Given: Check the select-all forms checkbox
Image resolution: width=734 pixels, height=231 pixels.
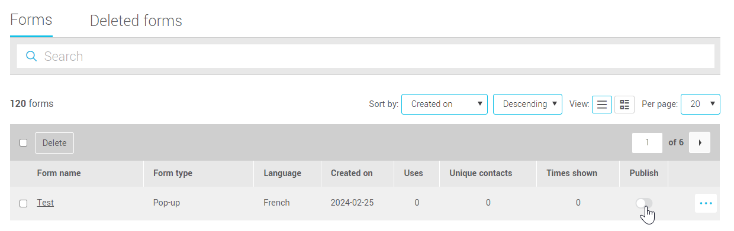Looking at the screenshot, I should point(24,142).
